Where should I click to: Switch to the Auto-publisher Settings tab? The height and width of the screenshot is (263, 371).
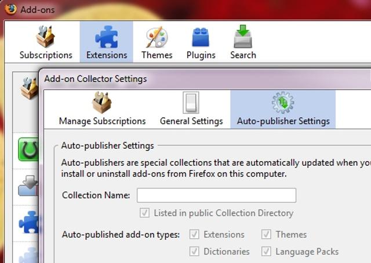point(283,109)
